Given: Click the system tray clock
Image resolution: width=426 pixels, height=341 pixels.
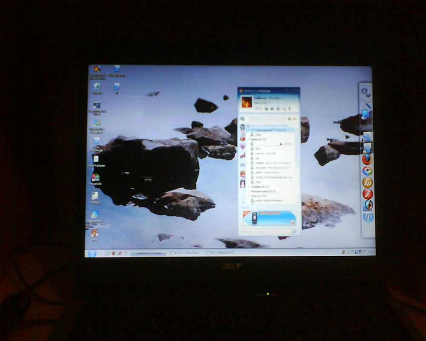Looking at the screenshot, I should tap(370, 252).
